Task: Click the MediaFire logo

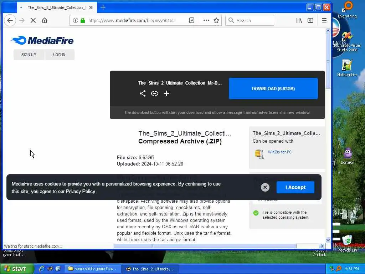Action: pyautogui.click(x=42, y=41)
